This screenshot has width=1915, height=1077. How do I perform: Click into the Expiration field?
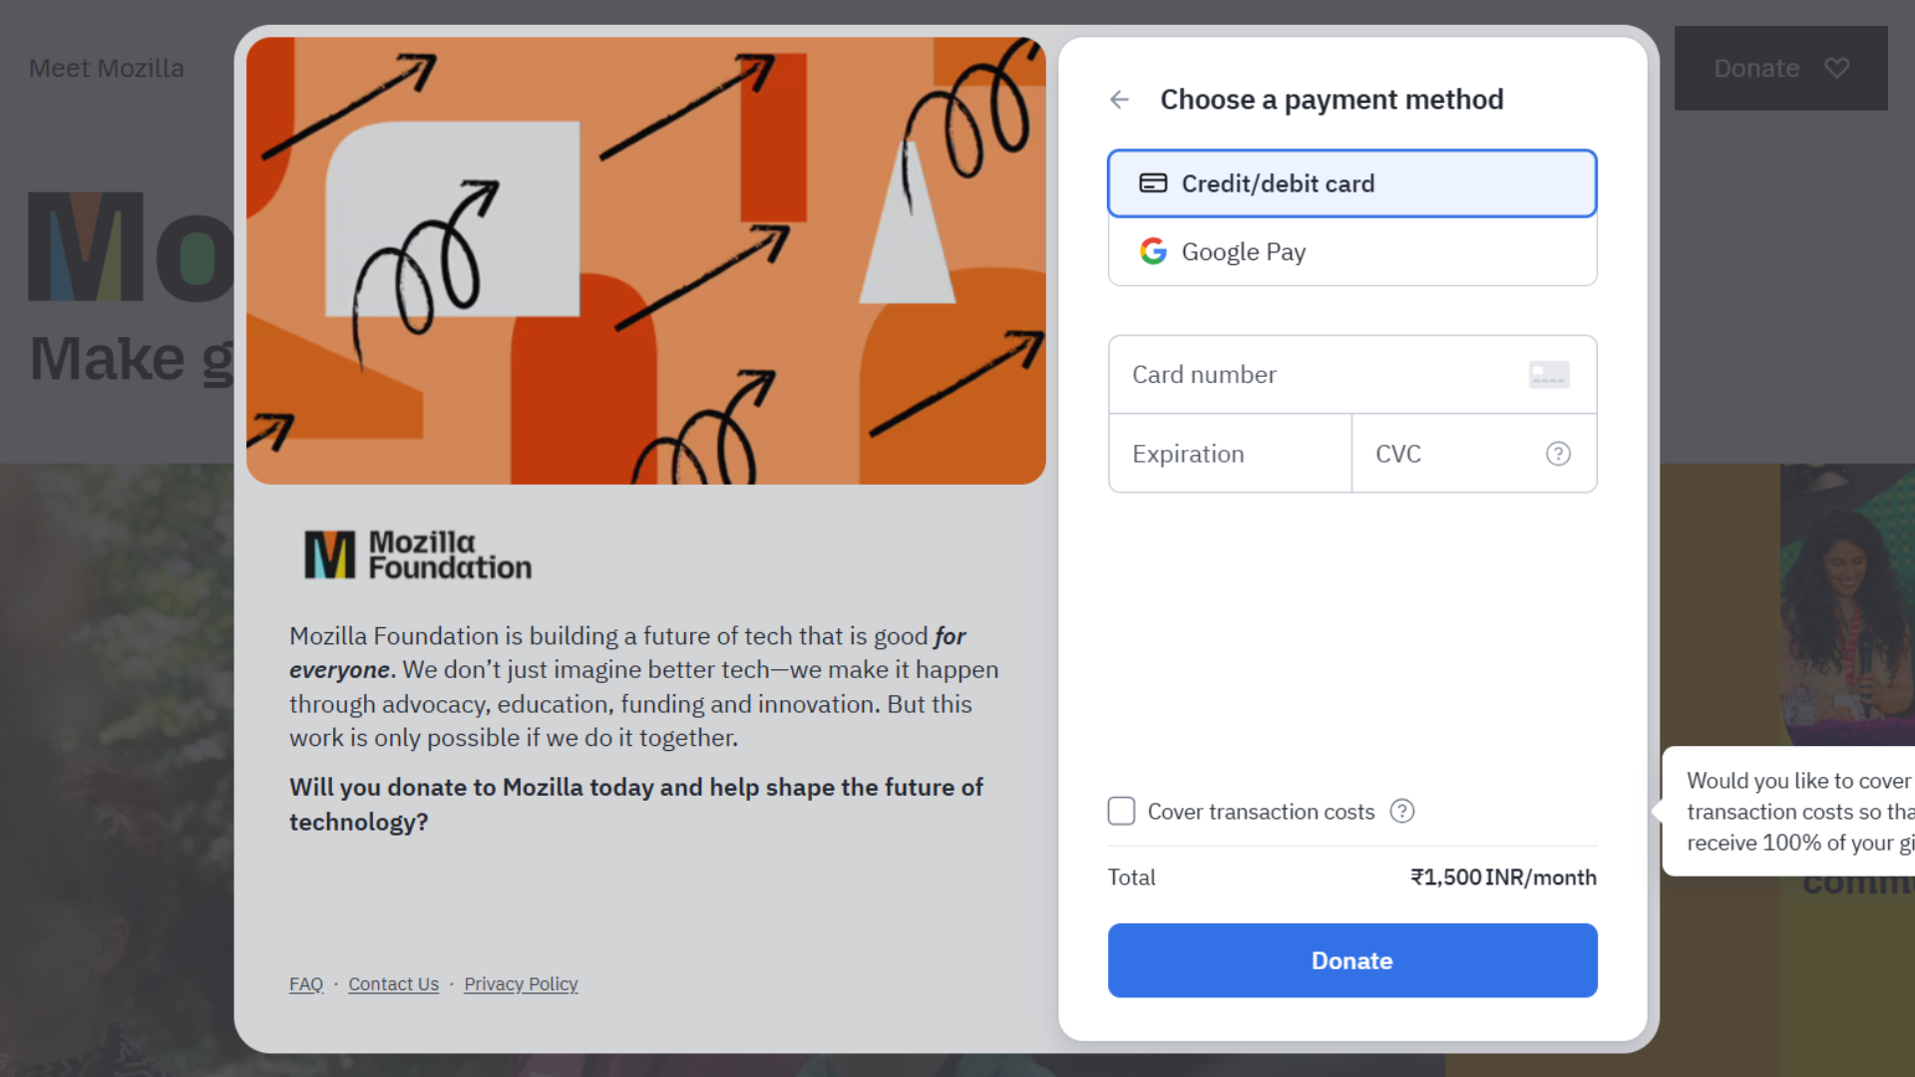(x=1230, y=454)
